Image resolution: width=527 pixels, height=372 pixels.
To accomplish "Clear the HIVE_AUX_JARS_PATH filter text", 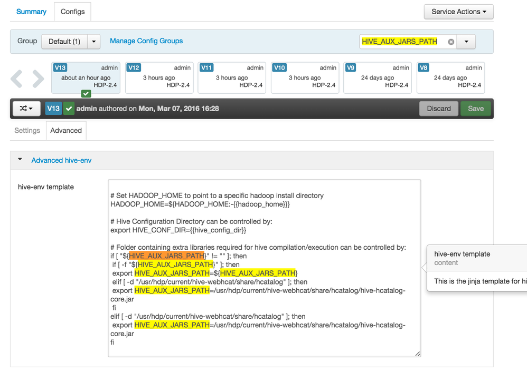I will pos(451,42).
